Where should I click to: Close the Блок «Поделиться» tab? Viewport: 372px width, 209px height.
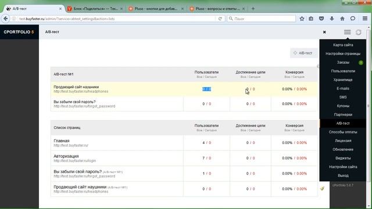point(121,9)
